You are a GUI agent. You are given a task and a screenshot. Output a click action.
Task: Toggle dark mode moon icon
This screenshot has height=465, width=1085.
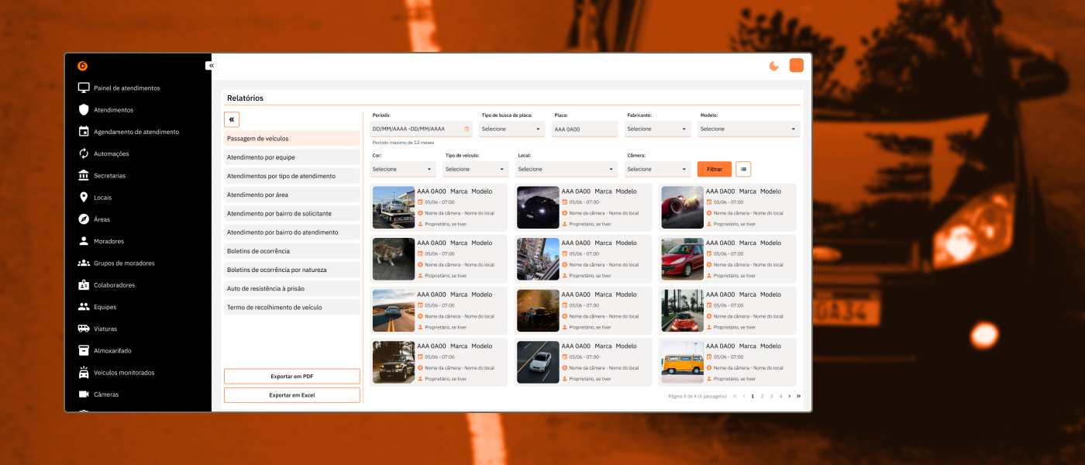(774, 66)
